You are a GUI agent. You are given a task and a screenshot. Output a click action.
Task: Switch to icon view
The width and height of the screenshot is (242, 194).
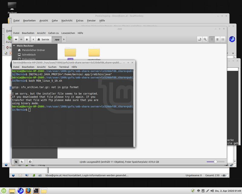click(212, 39)
